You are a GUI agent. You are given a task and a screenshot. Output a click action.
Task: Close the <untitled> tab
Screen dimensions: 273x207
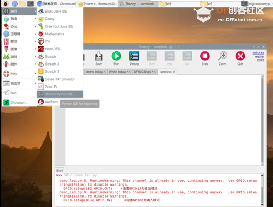click(174, 72)
